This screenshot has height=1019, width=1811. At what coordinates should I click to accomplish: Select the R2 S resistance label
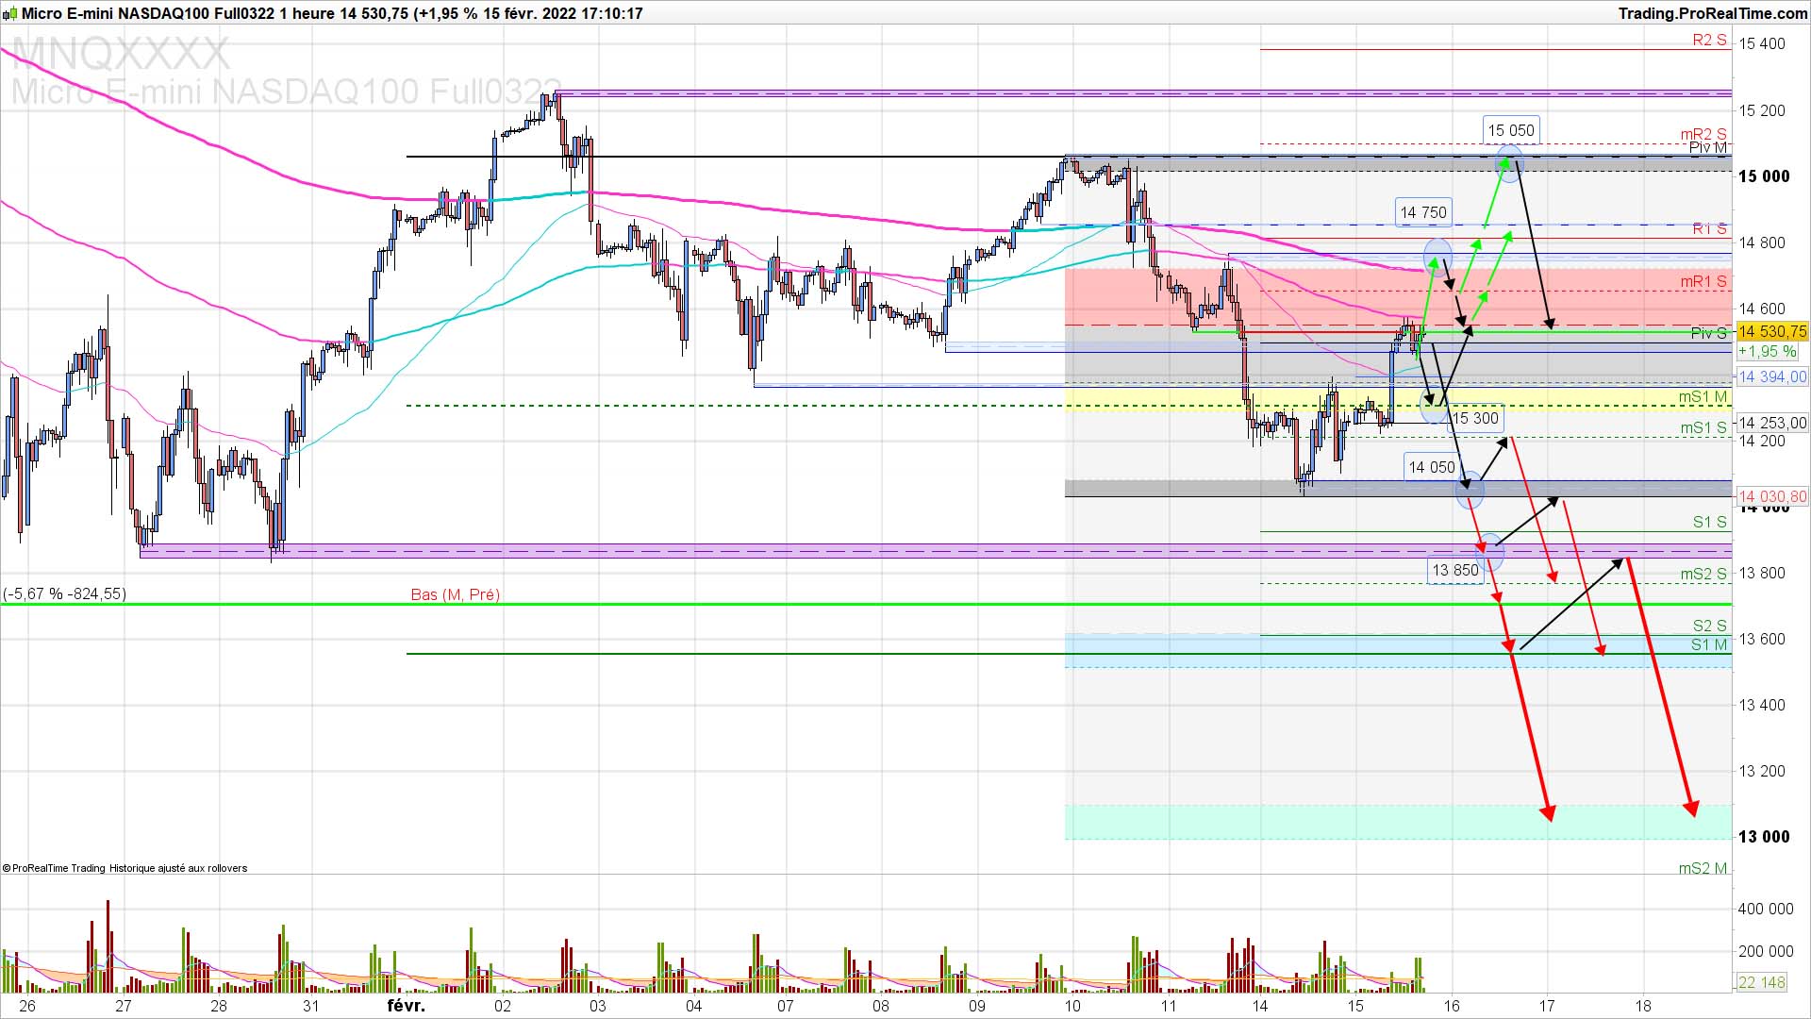coord(1709,40)
